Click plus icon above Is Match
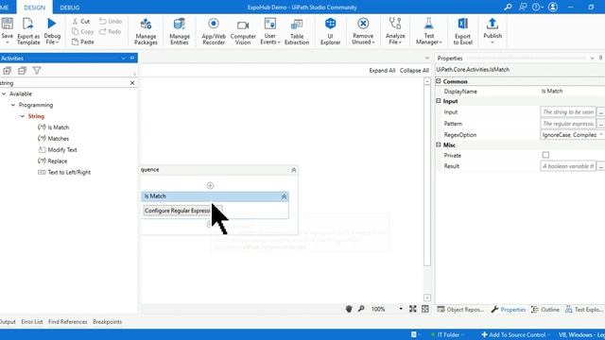605x340 pixels. coord(210,186)
